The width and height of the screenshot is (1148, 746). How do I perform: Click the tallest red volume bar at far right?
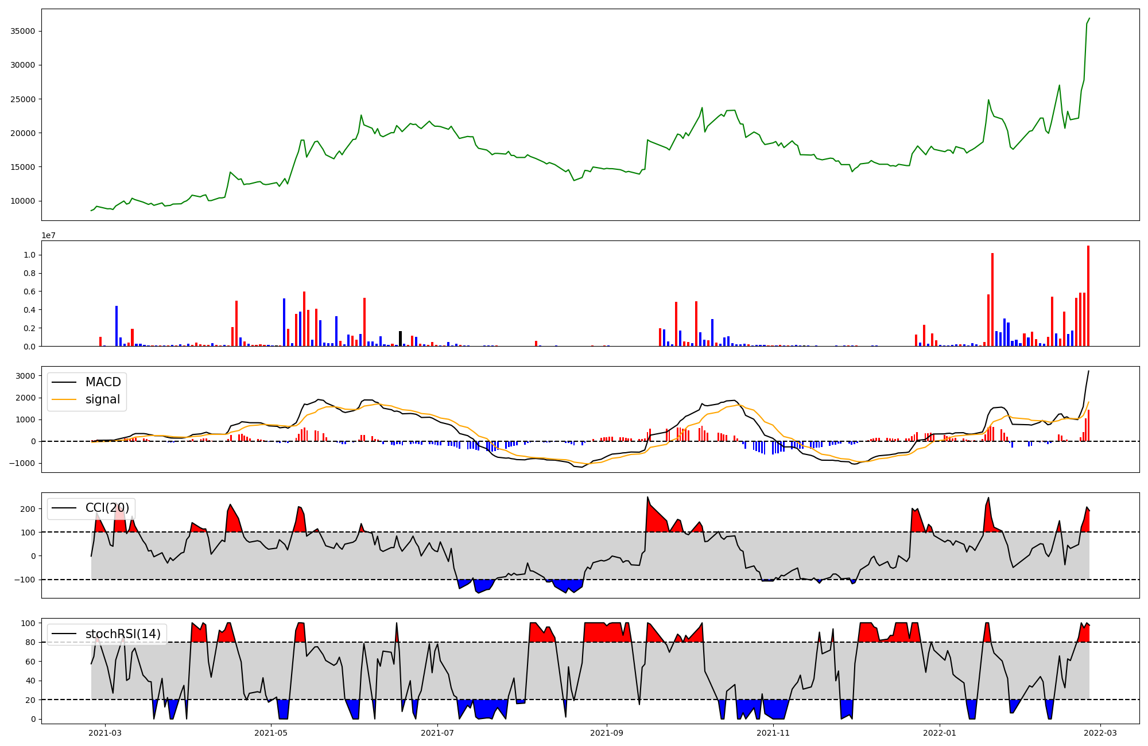[x=1088, y=296]
